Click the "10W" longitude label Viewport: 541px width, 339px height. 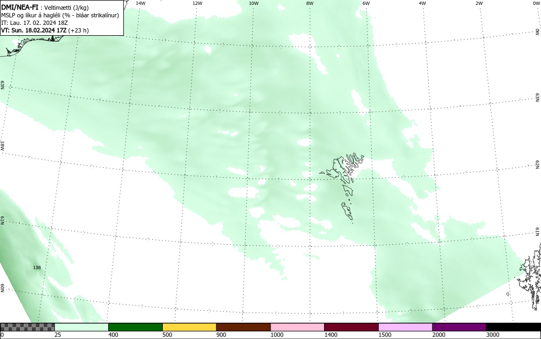[x=254, y=3]
